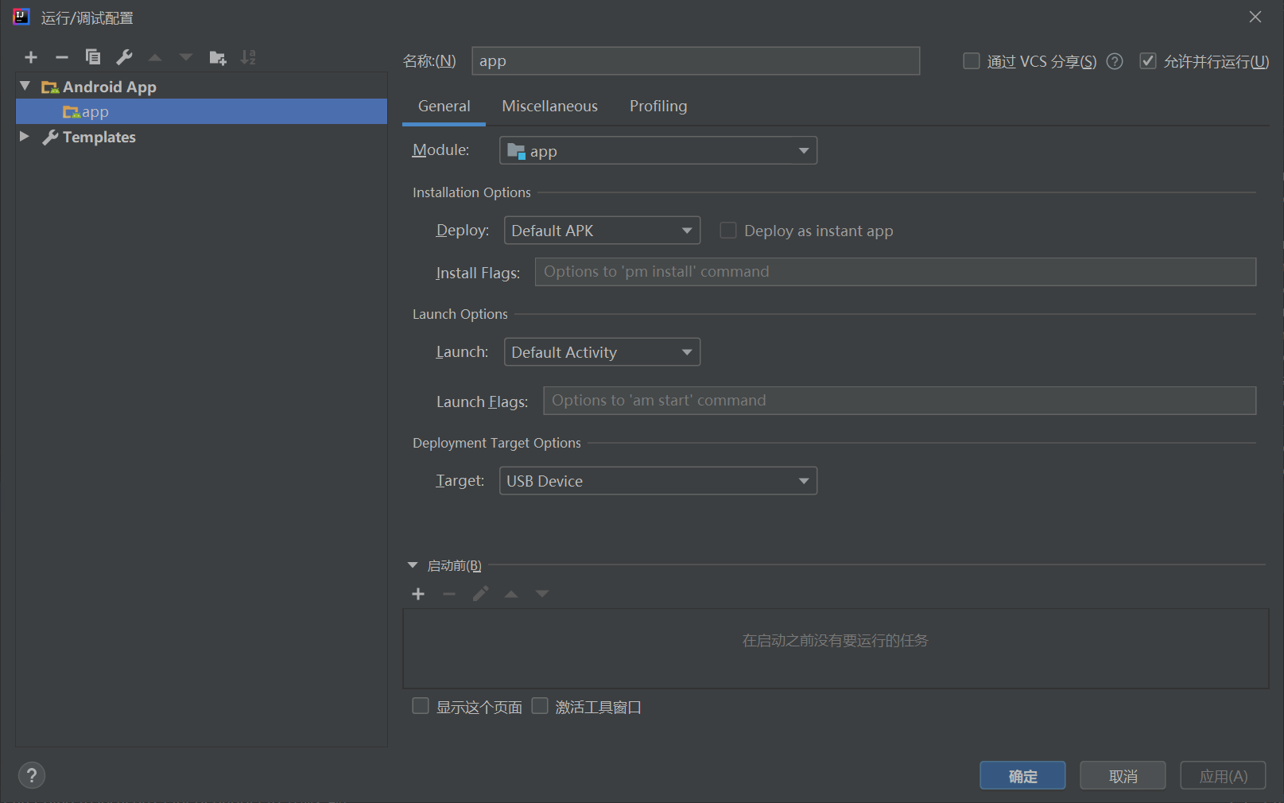The width and height of the screenshot is (1284, 803).
Task: Open edit configuration templates (wrench icon)
Action: (x=124, y=57)
